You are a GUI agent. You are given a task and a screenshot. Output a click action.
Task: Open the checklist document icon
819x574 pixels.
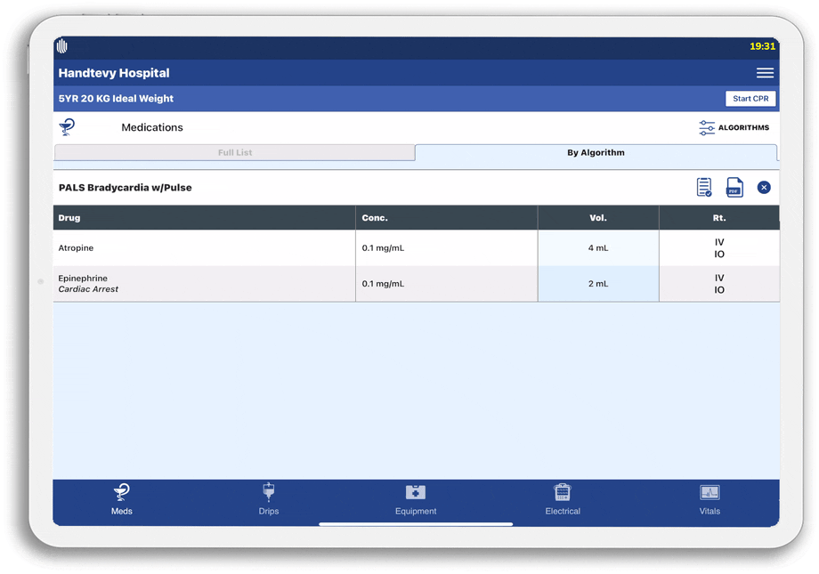coord(704,188)
